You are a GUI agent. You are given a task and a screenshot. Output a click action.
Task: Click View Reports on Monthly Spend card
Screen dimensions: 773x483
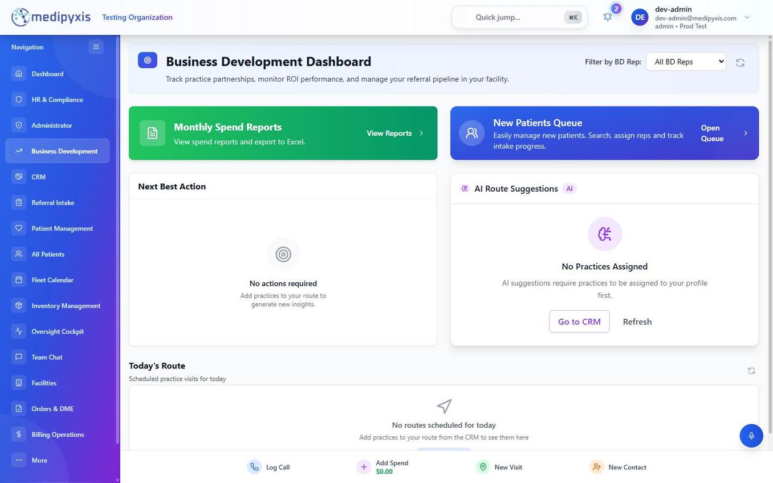389,133
